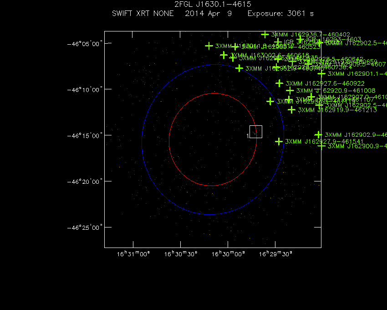
Task: Click the right ascension label 16h30m30s
Action: tap(181, 253)
